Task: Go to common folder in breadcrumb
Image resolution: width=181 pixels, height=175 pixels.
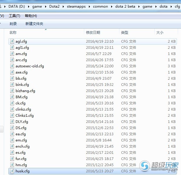Action: coord(100,6)
